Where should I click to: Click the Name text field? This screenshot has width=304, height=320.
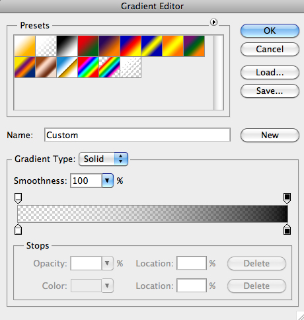click(137, 135)
